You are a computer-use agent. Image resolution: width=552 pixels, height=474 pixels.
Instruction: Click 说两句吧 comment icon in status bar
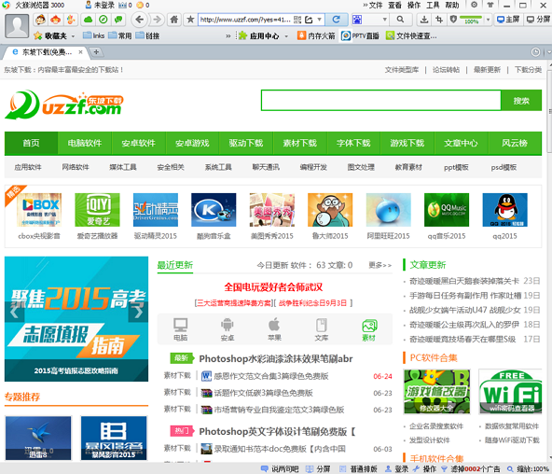pyautogui.click(x=265, y=468)
